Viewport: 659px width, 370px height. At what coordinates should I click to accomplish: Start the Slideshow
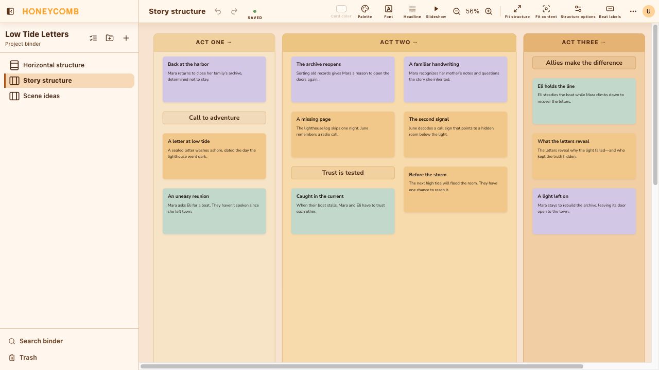436,11
